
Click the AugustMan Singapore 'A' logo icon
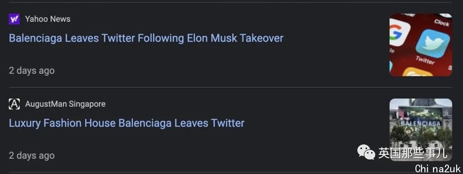click(x=14, y=104)
